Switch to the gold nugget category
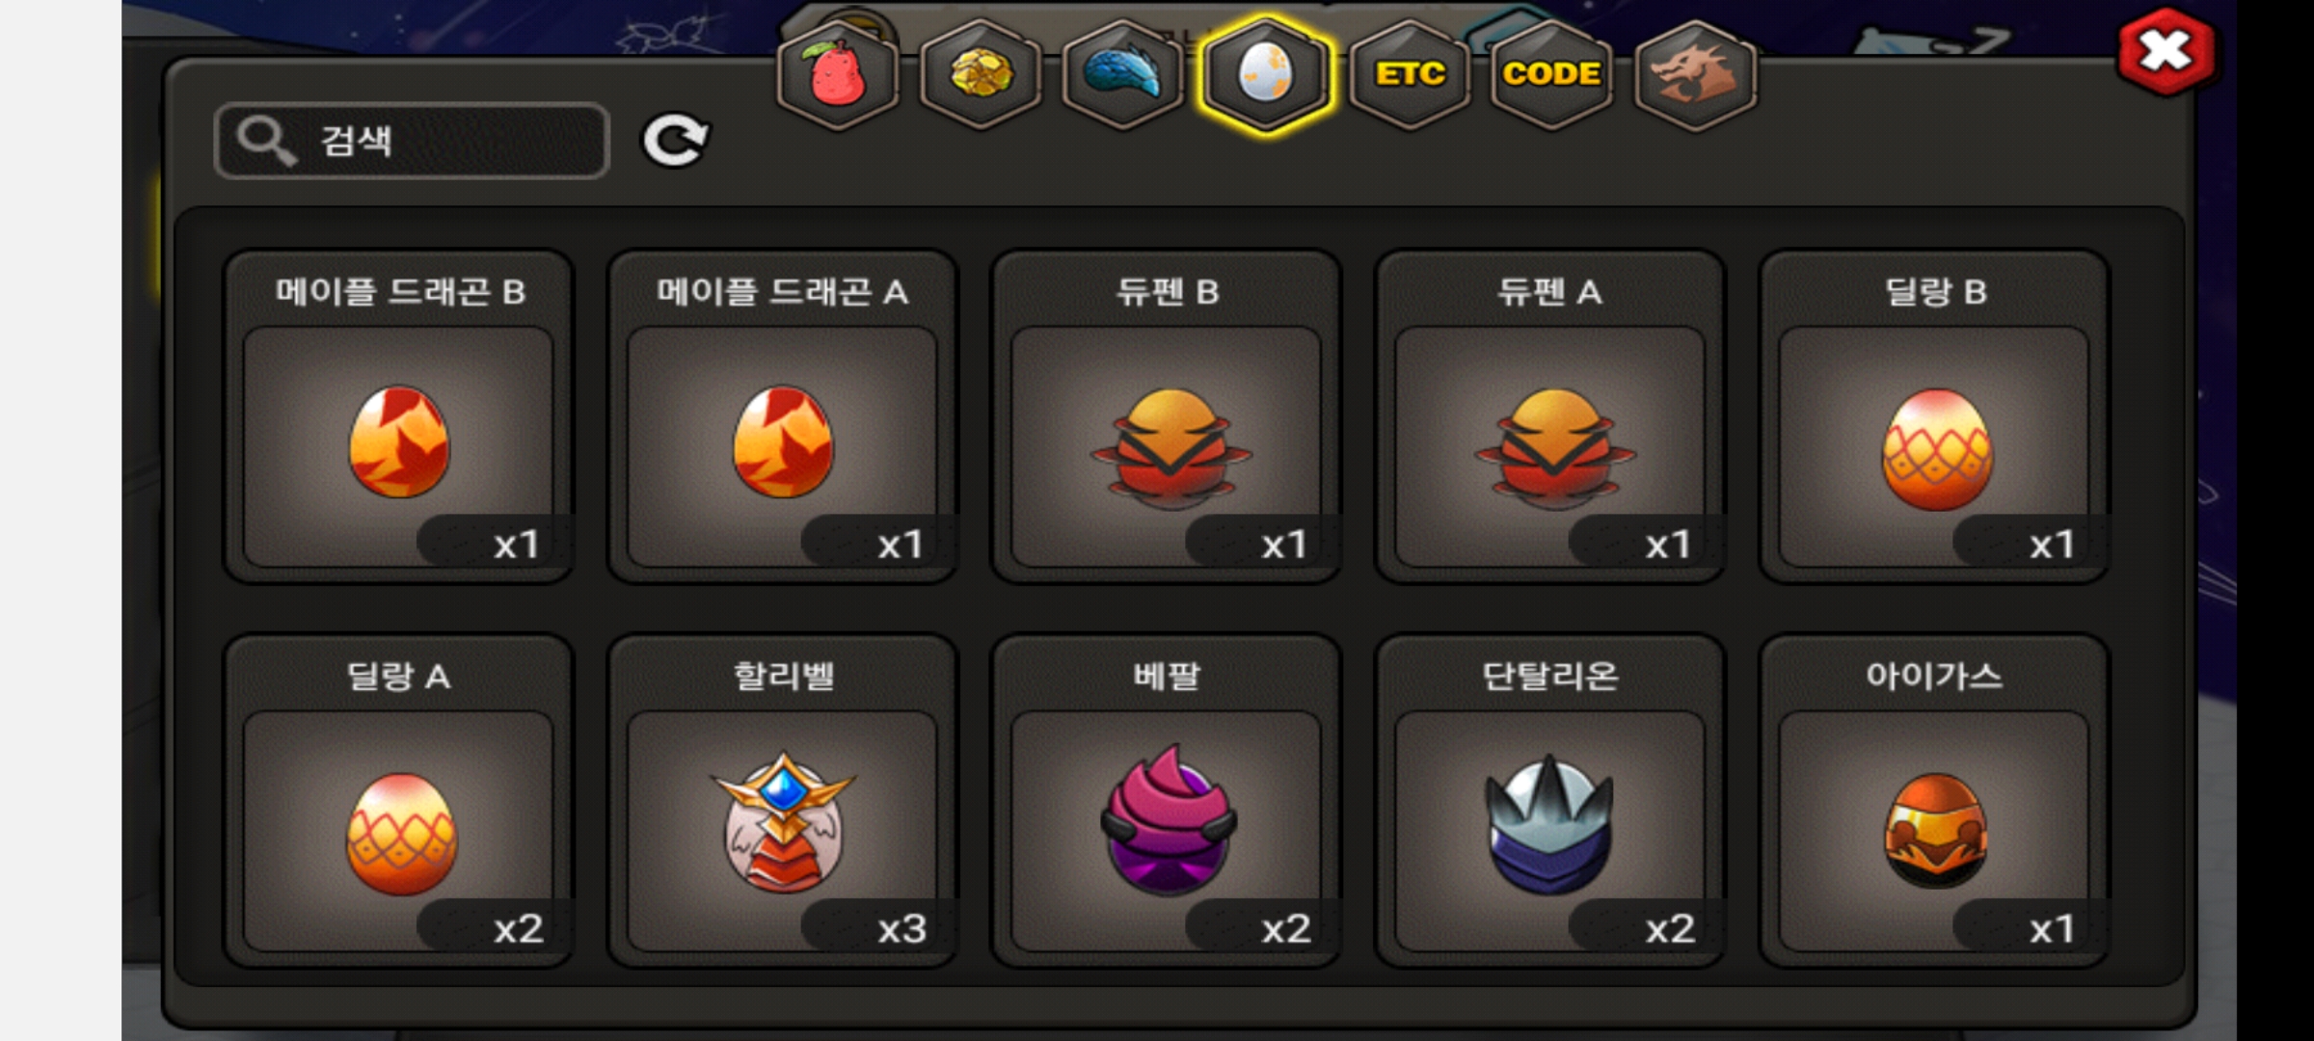Screen dimensions: 2314x1041 click(x=981, y=74)
